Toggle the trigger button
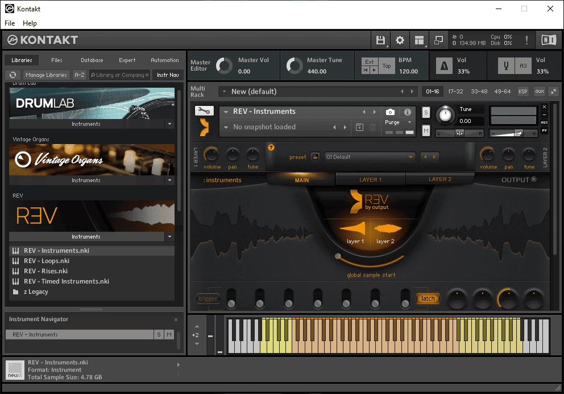 [208, 298]
